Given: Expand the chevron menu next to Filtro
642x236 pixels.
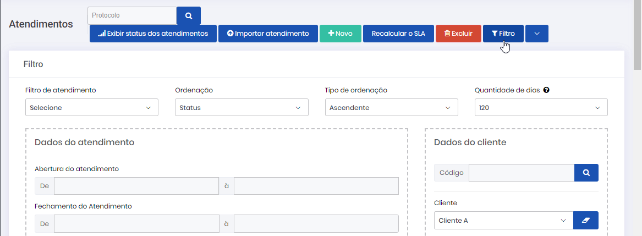Looking at the screenshot, I should (x=536, y=34).
